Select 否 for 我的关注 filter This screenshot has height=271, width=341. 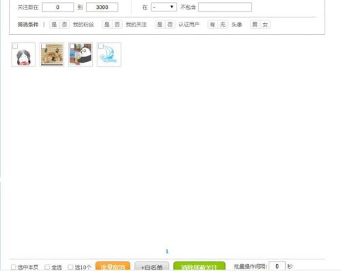point(117,25)
